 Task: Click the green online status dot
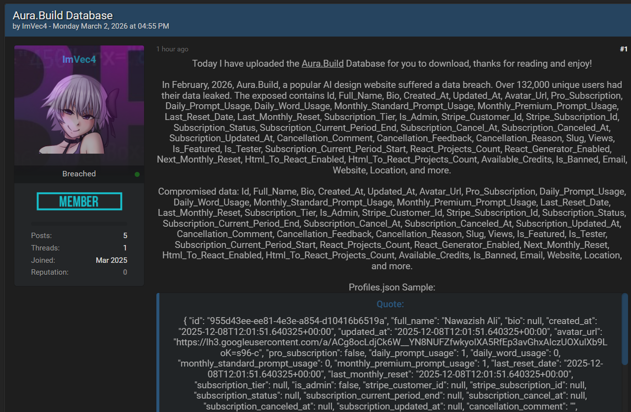(x=137, y=174)
